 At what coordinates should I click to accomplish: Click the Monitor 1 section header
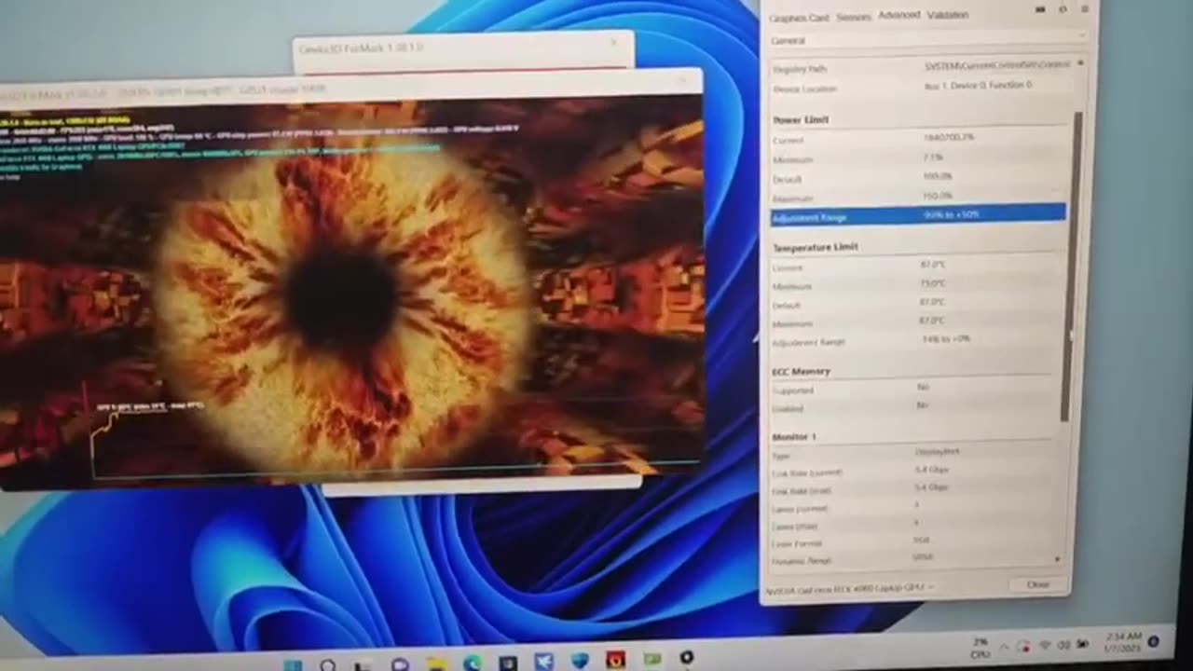794,436
